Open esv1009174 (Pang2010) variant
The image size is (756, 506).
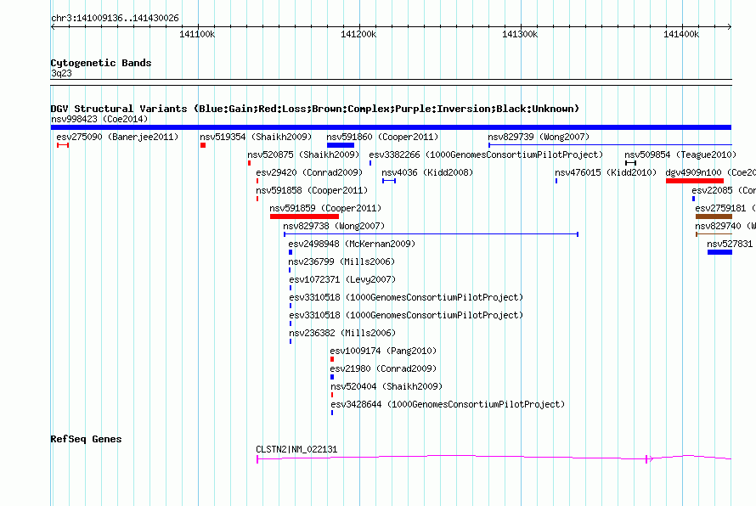383,351
